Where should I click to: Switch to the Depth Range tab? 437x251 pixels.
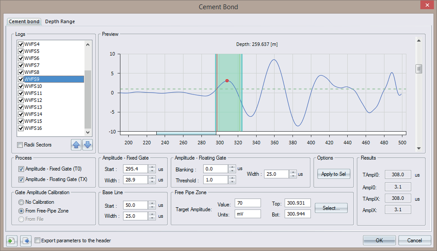pyautogui.click(x=60, y=21)
